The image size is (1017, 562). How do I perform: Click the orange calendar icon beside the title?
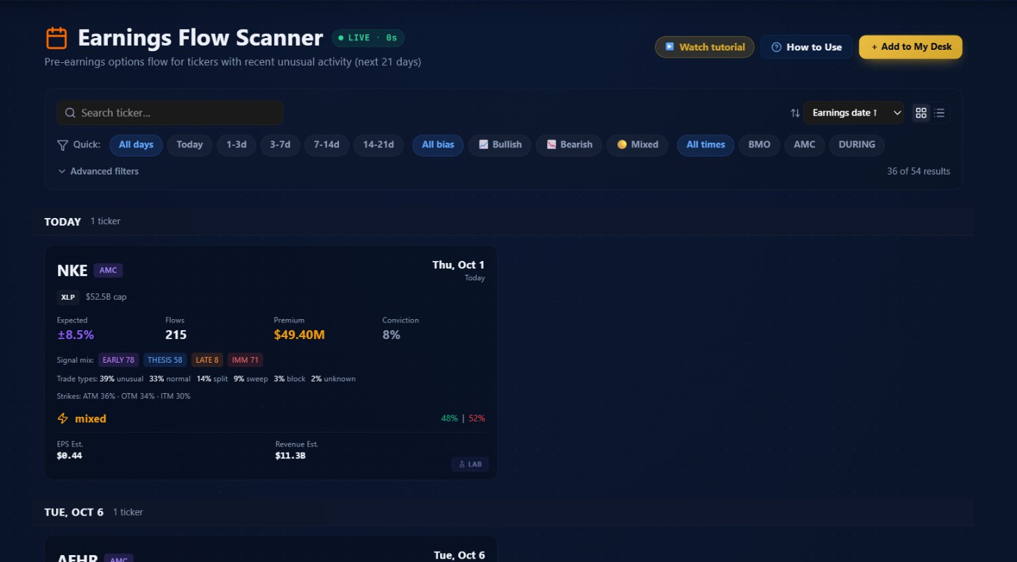tap(56, 38)
